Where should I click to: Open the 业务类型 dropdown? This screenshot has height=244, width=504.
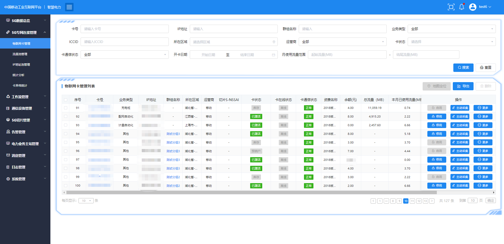click(x=451, y=29)
